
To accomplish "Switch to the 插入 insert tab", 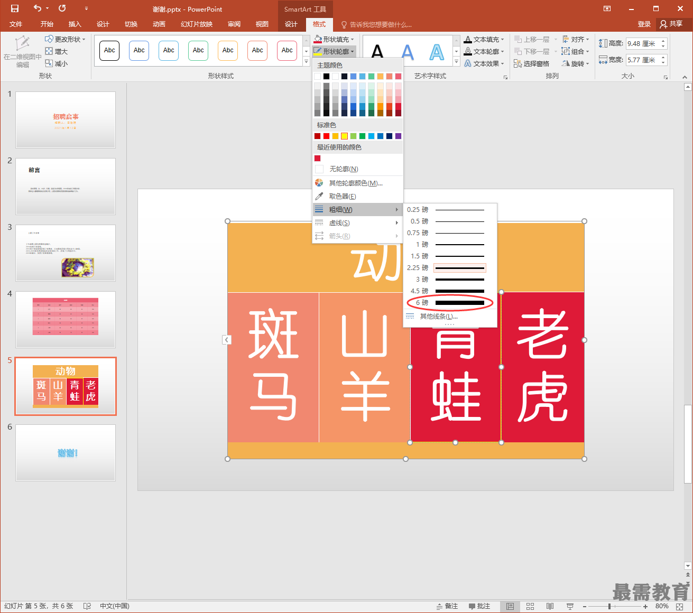I will [75, 24].
